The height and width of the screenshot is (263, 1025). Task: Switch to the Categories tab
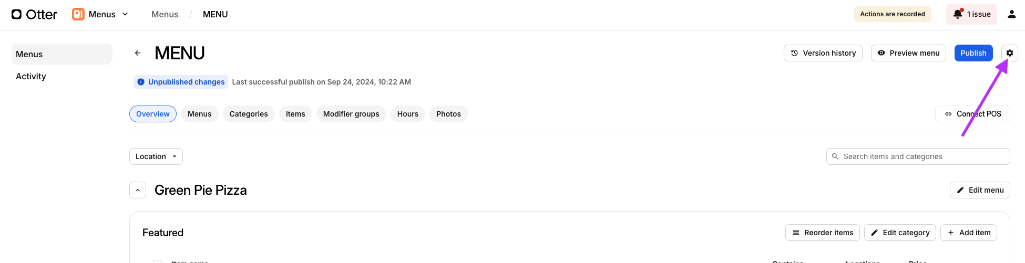point(248,114)
